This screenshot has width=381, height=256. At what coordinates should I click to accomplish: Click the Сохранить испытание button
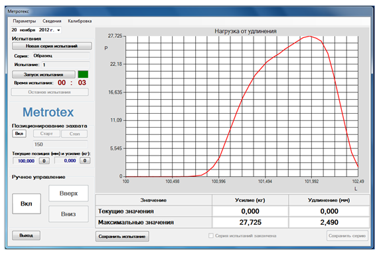[122, 236]
